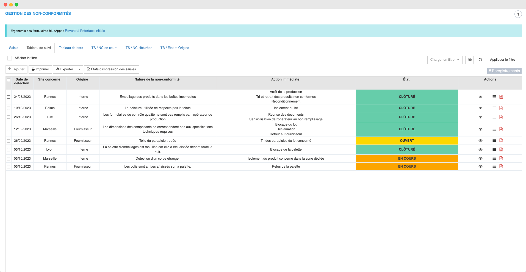Screen dimensions: 526x272
Task: Open États d'impression des saisies
Action: (x=112, y=69)
